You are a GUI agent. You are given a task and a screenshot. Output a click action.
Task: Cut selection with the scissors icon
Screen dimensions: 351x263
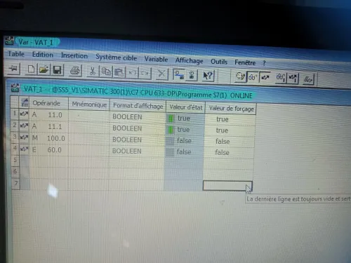pos(93,72)
